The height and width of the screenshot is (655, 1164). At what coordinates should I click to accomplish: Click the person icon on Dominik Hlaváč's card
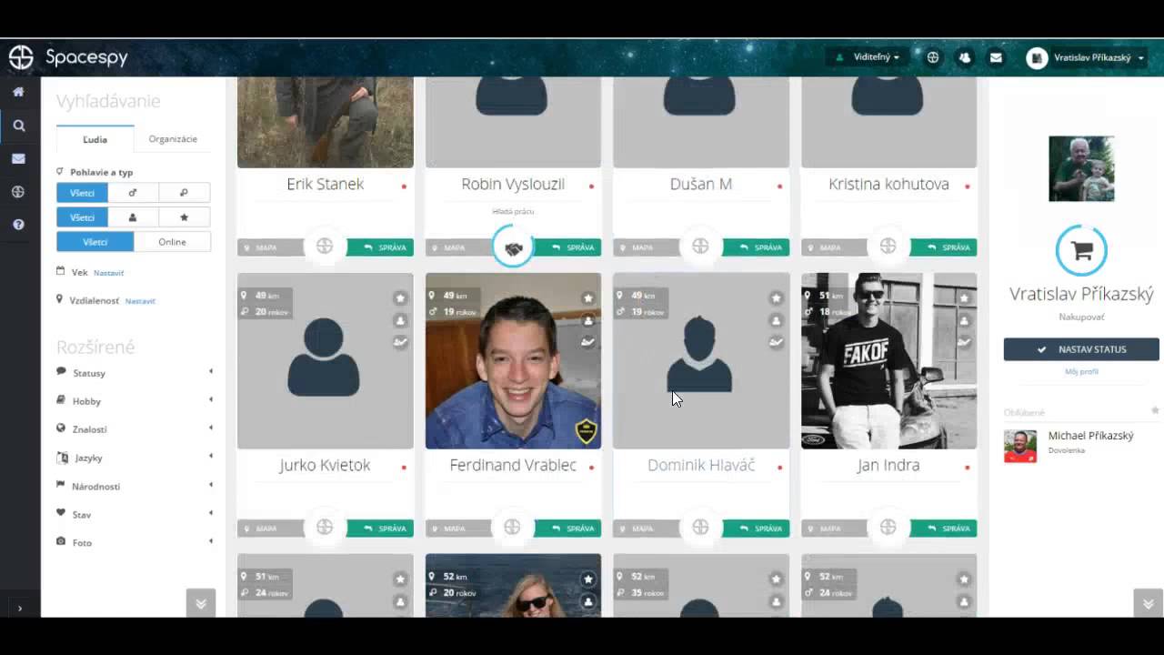(x=776, y=320)
